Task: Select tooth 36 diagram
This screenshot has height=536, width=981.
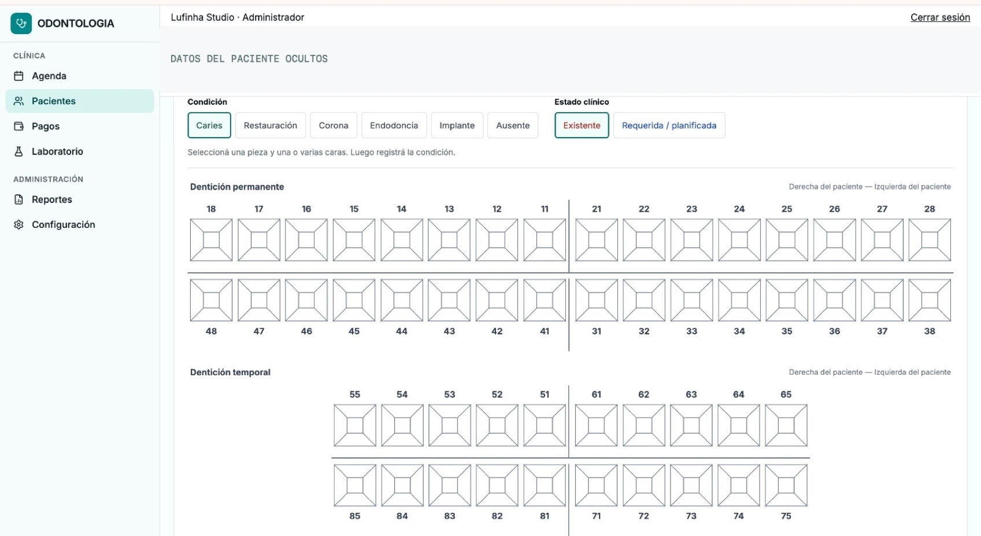Action: 835,301
